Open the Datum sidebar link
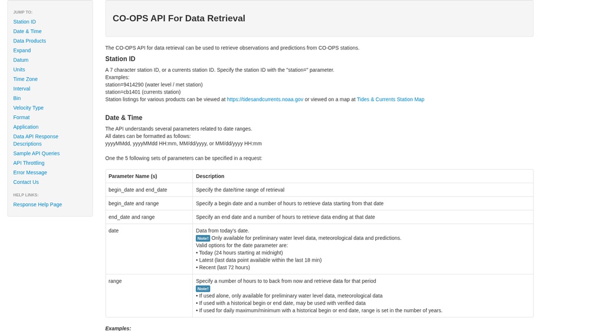Screen dimensions: 590x331 21,60
